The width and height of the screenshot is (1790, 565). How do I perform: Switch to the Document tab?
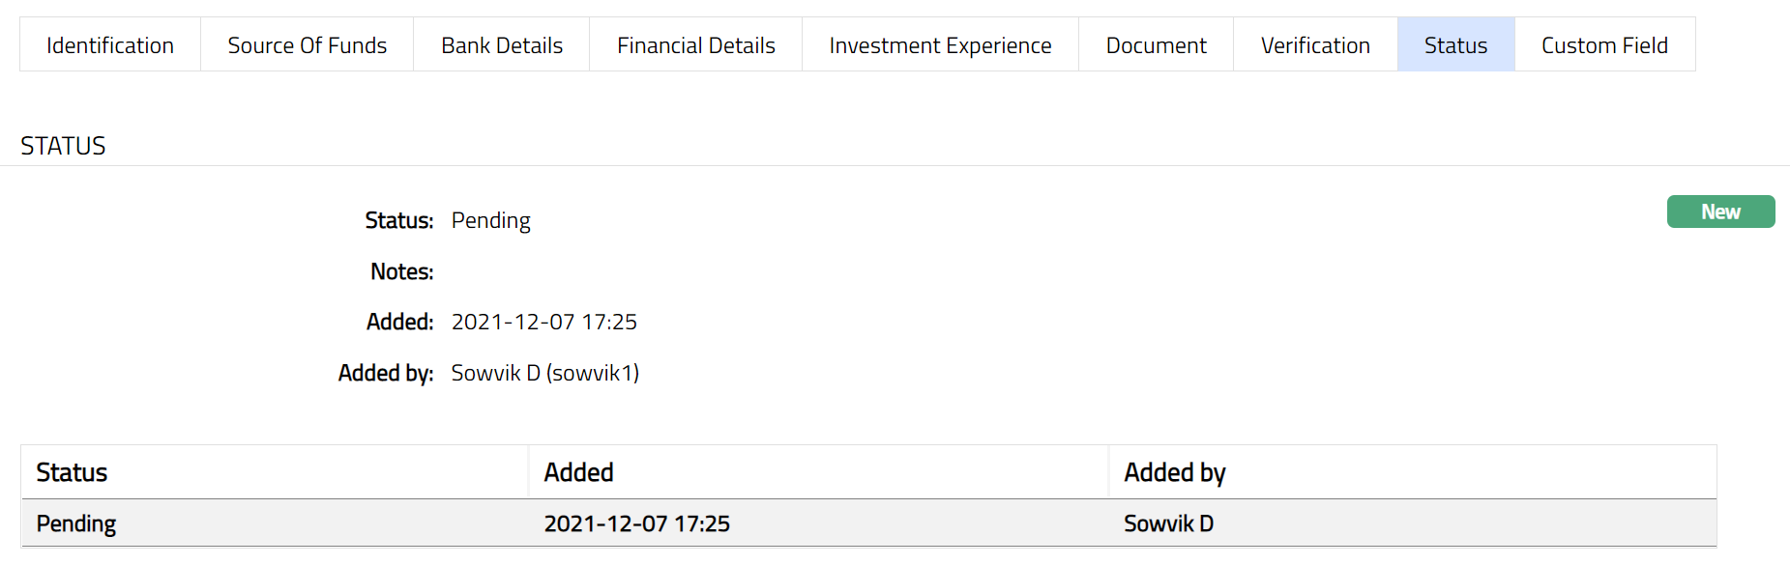click(1156, 45)
